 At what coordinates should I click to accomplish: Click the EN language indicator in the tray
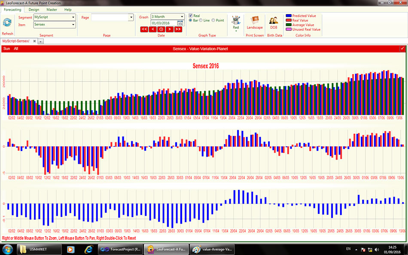pyautogui.click(x=348, y=249)
